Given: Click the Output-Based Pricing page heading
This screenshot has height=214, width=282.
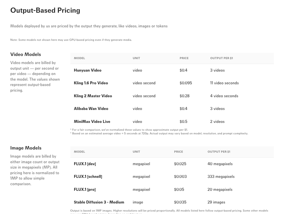Looking at the screenshot, I should [x=45, y=11].
